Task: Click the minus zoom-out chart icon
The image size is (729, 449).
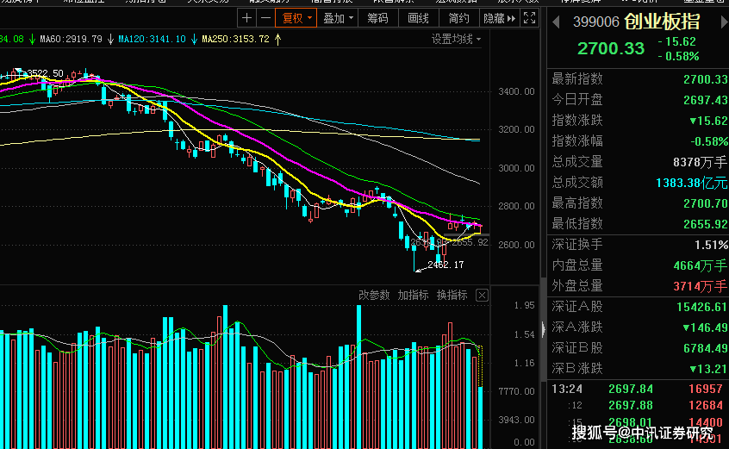Action: pyautogui.click(x=265, y=18)
